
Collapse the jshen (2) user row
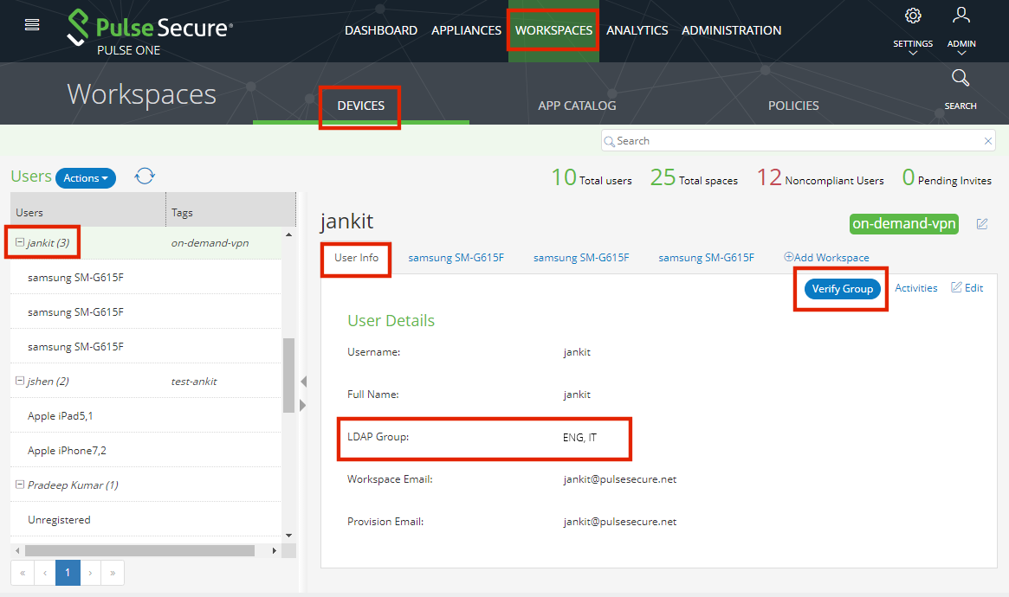20,381
